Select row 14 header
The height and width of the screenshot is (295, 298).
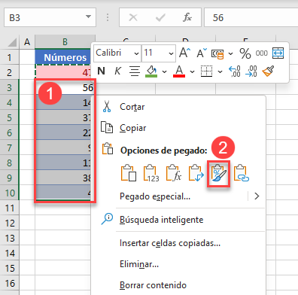tap(9, 253)
